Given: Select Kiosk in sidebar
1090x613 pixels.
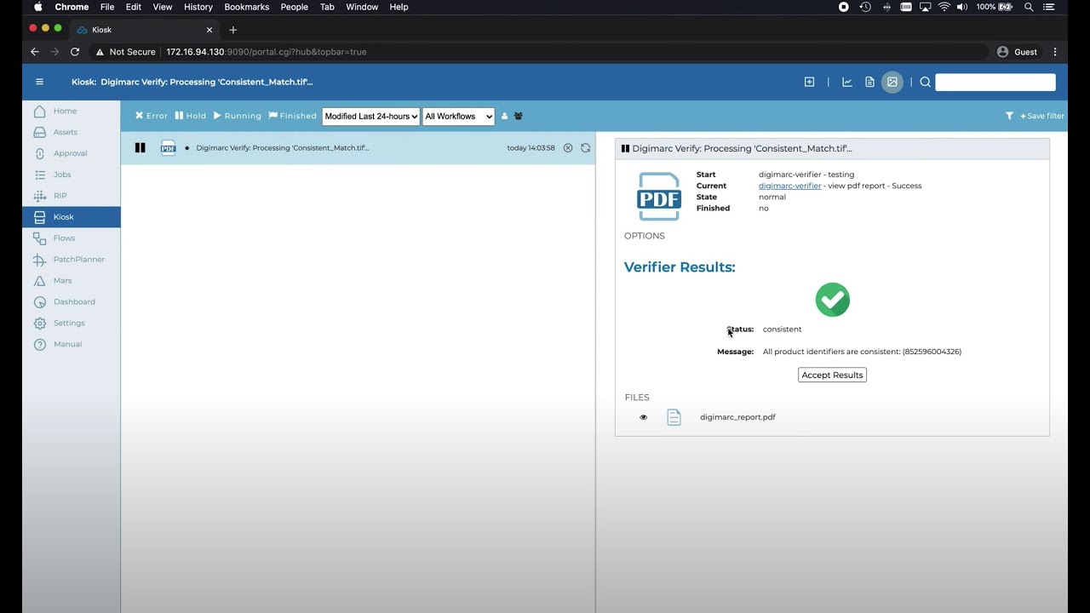Looking at the screenshot, I should (71, 217).
